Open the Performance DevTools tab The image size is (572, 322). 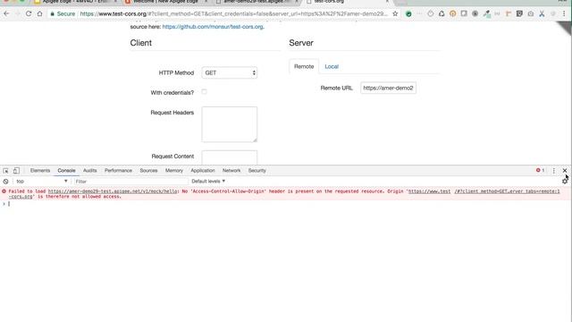[x=118, y=171]
